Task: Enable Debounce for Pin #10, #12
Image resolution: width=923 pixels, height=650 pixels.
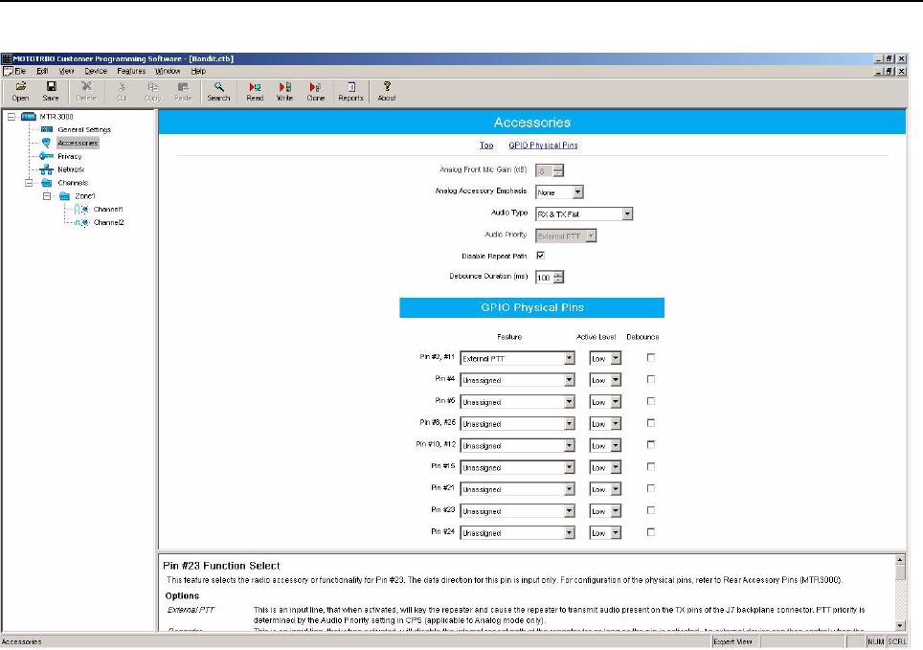Action: click(x=650, y=444)
